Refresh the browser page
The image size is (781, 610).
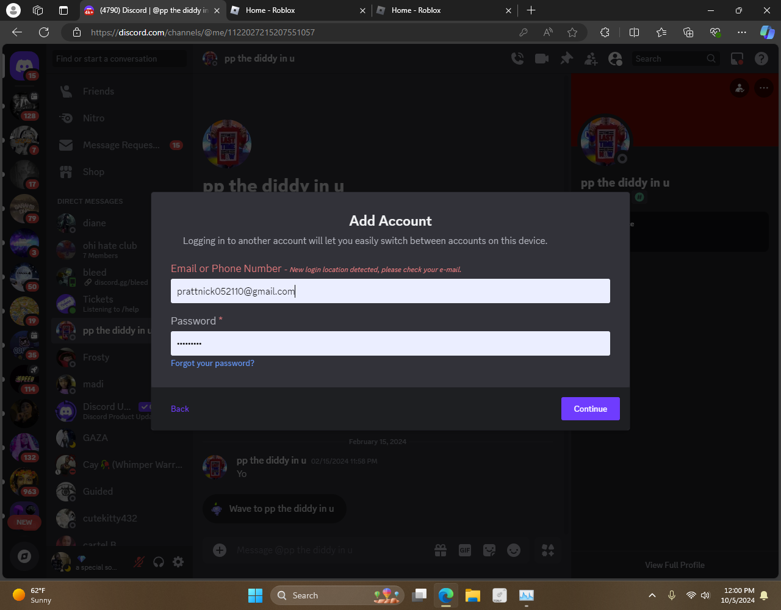(43, 32)
